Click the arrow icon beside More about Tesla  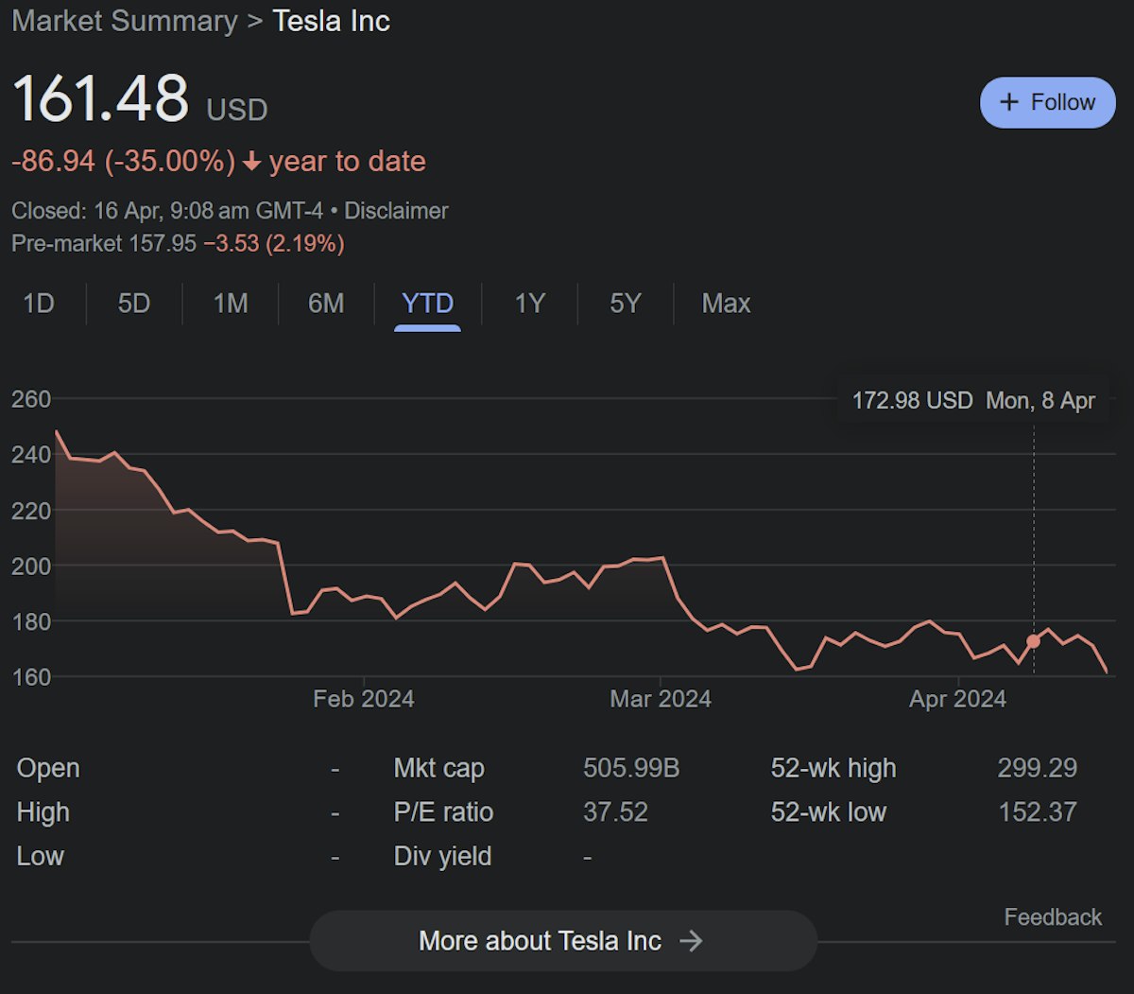click(691, 941)
